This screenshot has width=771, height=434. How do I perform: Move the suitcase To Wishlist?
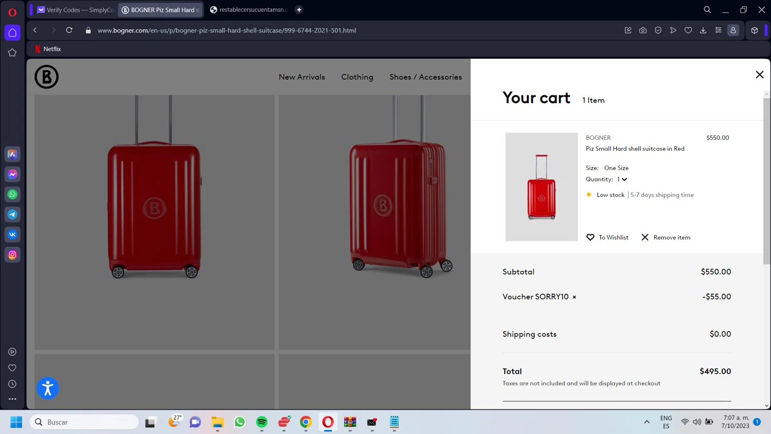[607, 237]
